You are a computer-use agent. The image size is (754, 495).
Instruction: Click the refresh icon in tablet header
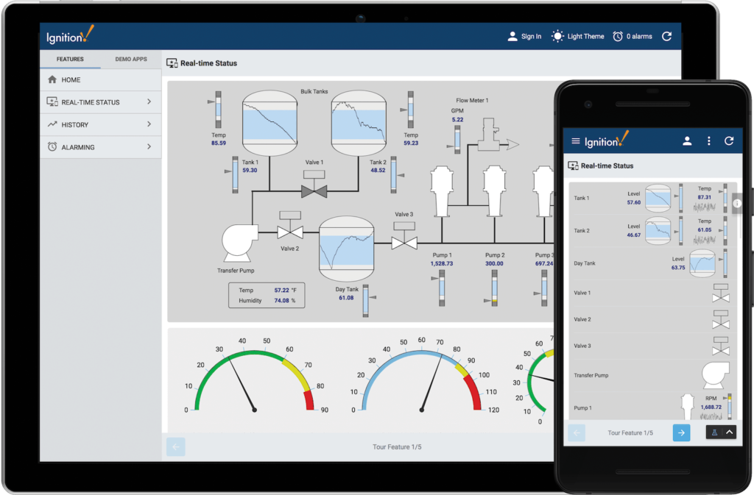click(x=666, y=36)
